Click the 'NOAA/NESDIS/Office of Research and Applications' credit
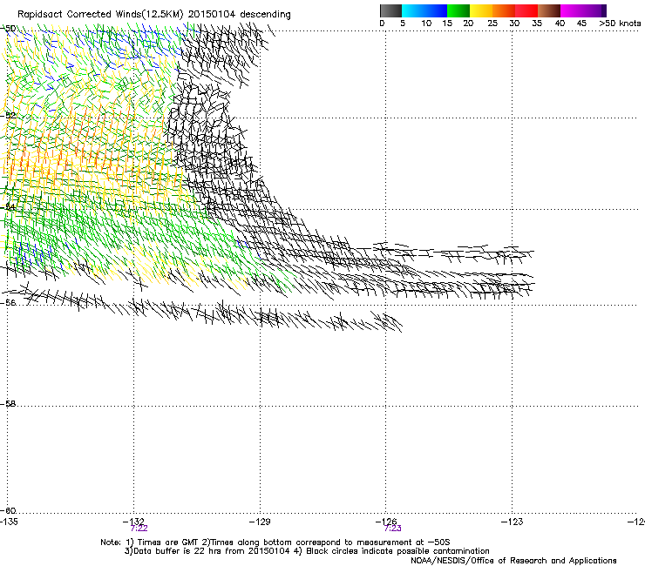The image size is (645, 566). coord(513,561)
